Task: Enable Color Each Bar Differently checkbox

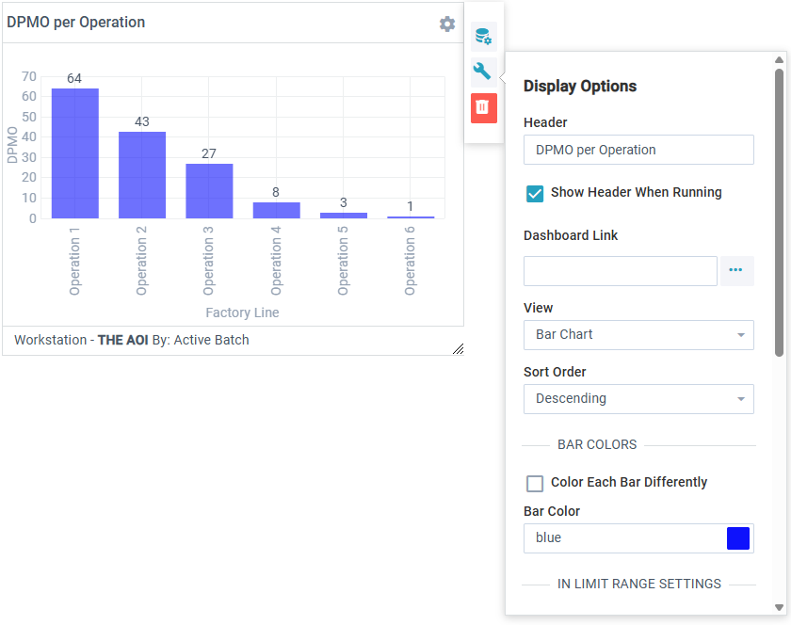Action: pos(535,483)
